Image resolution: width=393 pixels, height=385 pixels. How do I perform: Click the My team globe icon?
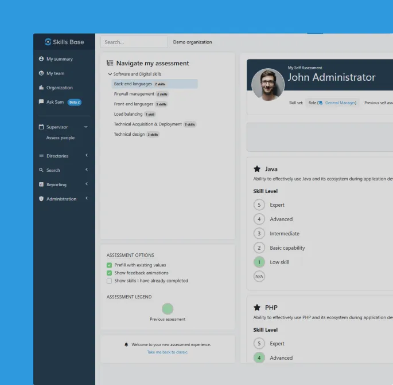pos(41,73)
